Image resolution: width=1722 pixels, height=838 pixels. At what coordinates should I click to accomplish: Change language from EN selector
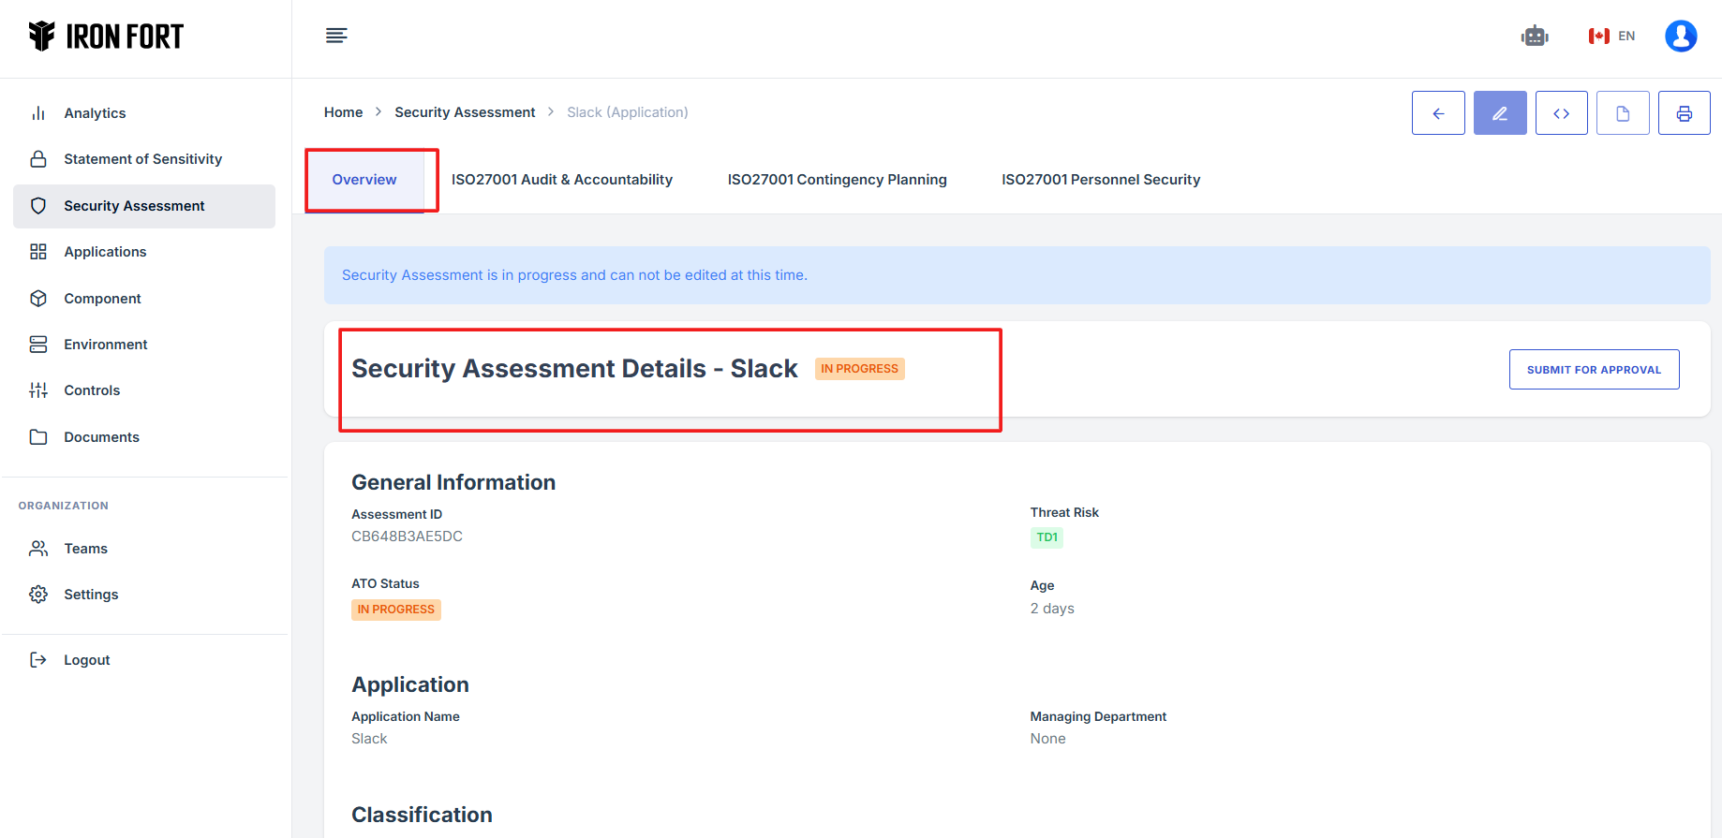click(x=1611, y=37)
